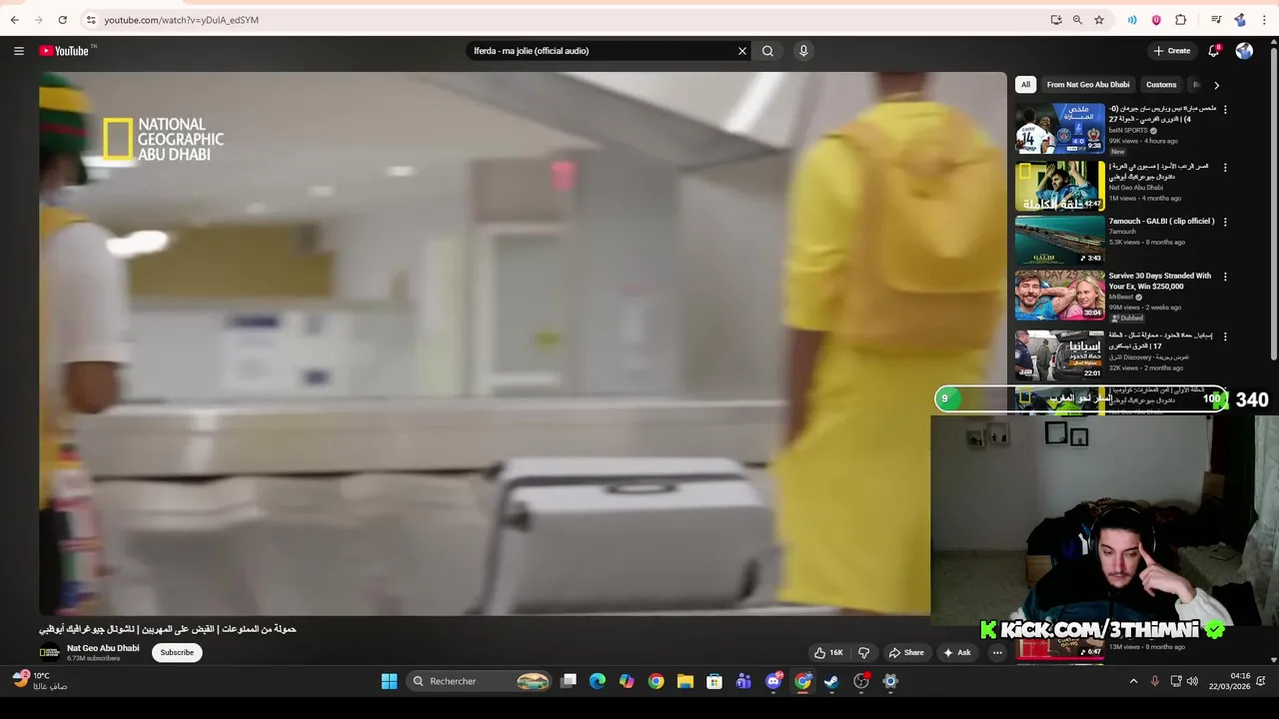Open the YouTube notifications bell
Viewport: 1279px width, 719px height.
(x=1214, y=51)
